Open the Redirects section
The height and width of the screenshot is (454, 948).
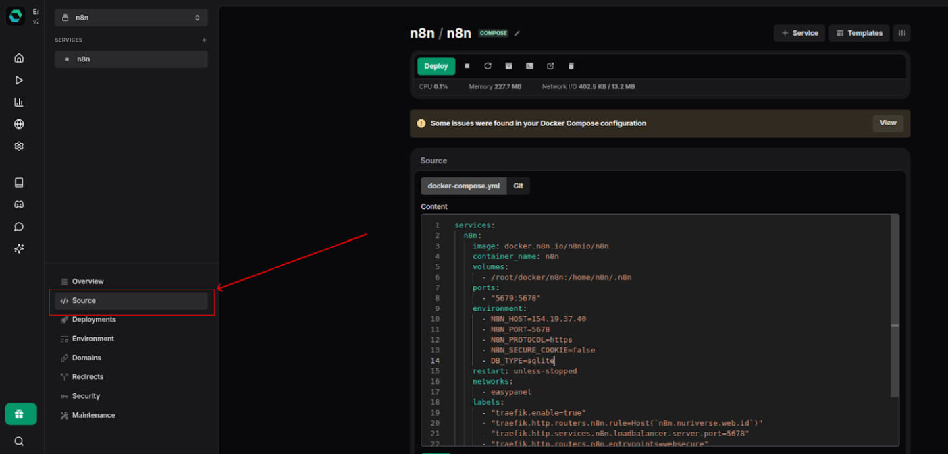131,377
